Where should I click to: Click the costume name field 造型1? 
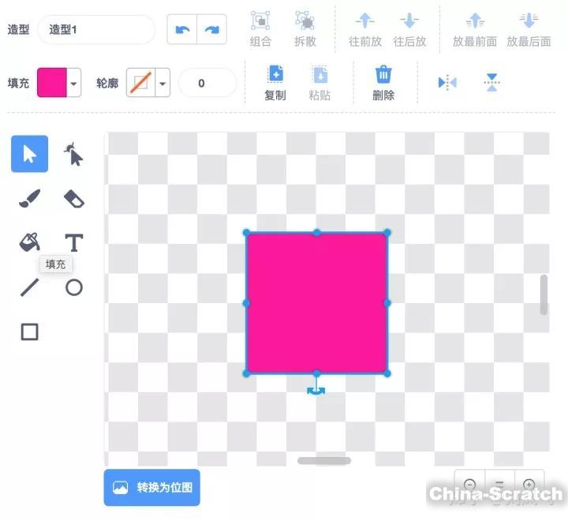pyautogui.click(x=95, y=29)
